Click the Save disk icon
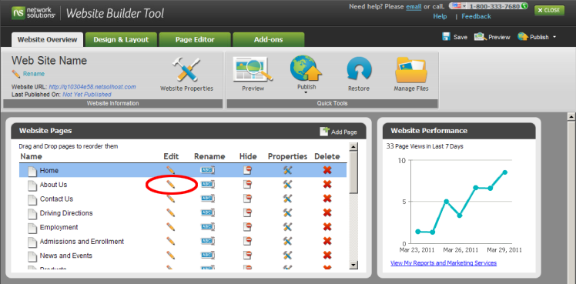Image resolution: width=576 pixels, height=284 pixels. 447,37
